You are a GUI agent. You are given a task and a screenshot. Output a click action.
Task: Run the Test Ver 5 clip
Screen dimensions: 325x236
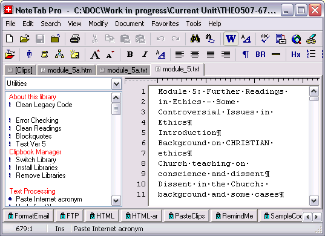pyautogui.click(x=31, y=144)
